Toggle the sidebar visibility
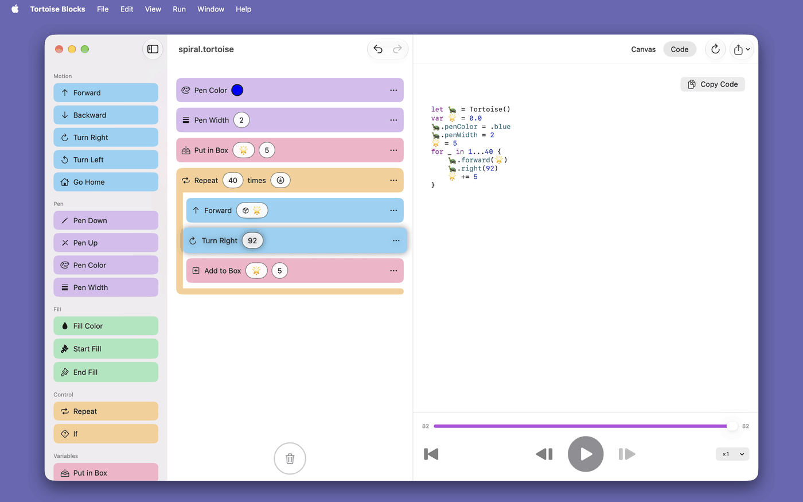803x502 pixels. pyautogui.click(x=153, y=49)
